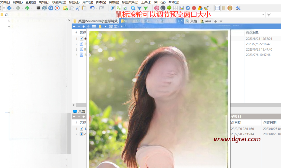Image resolution: width=281 pixels, height=168 pixels.
Task: Open the address bar dropdown arrow
Action: point(262,15)
